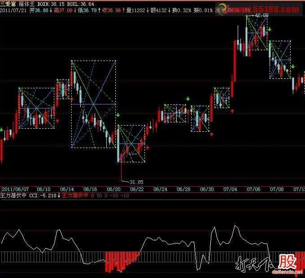Click the 42.00 high price label
The height and width of the screenshot is (278, 305).
click(x=261, y=15)
